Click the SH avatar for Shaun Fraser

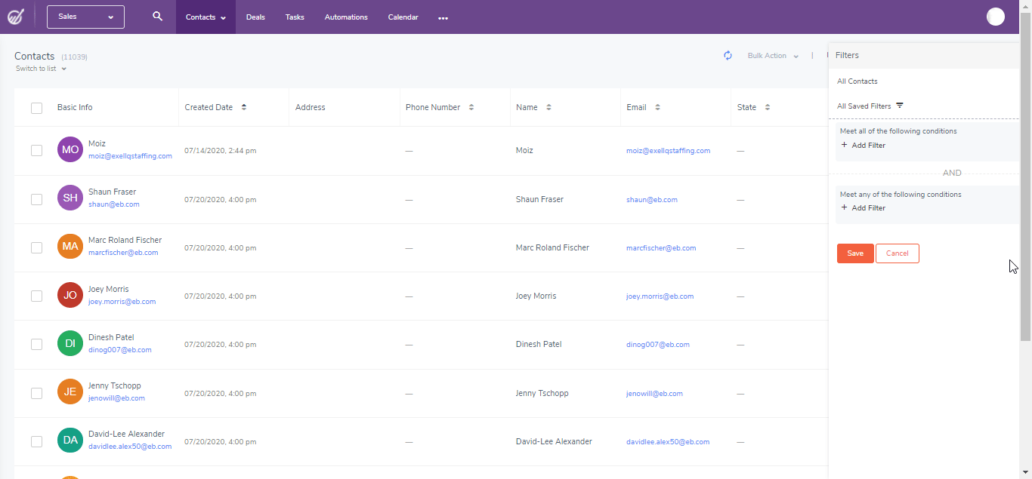tap(70, 198)
